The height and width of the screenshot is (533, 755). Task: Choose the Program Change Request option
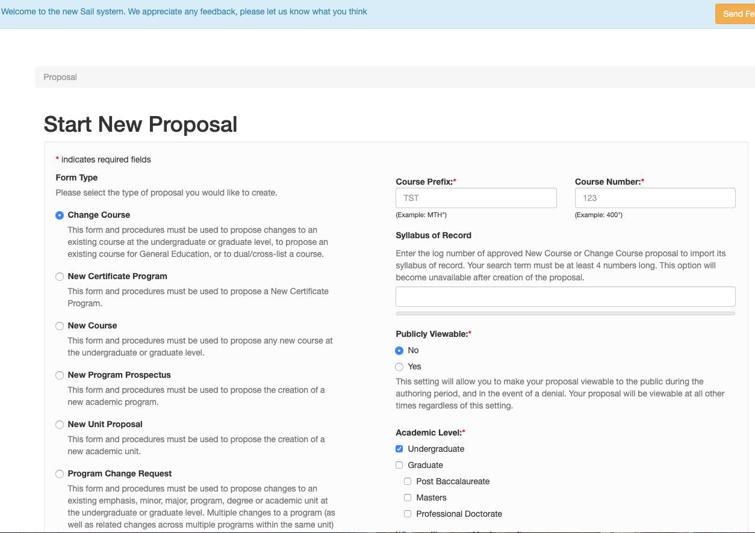point(60,474)
